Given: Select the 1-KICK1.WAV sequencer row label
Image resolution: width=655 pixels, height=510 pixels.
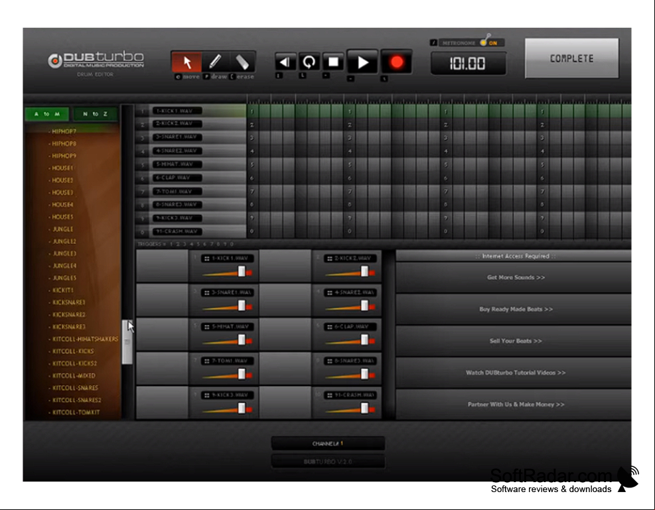Looking at the screenshot, I should pos(177,111).
